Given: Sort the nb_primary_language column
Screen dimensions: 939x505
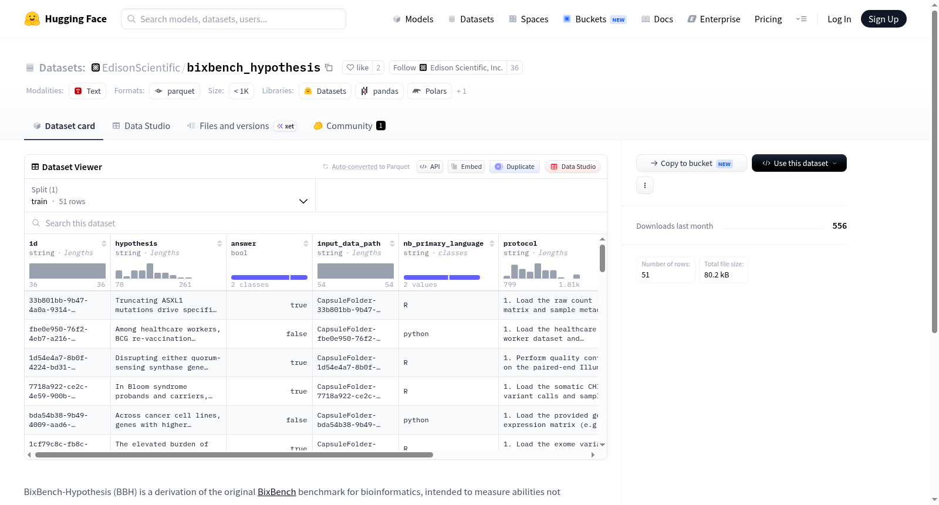Looking at the screenshot, I should [492, 243].
